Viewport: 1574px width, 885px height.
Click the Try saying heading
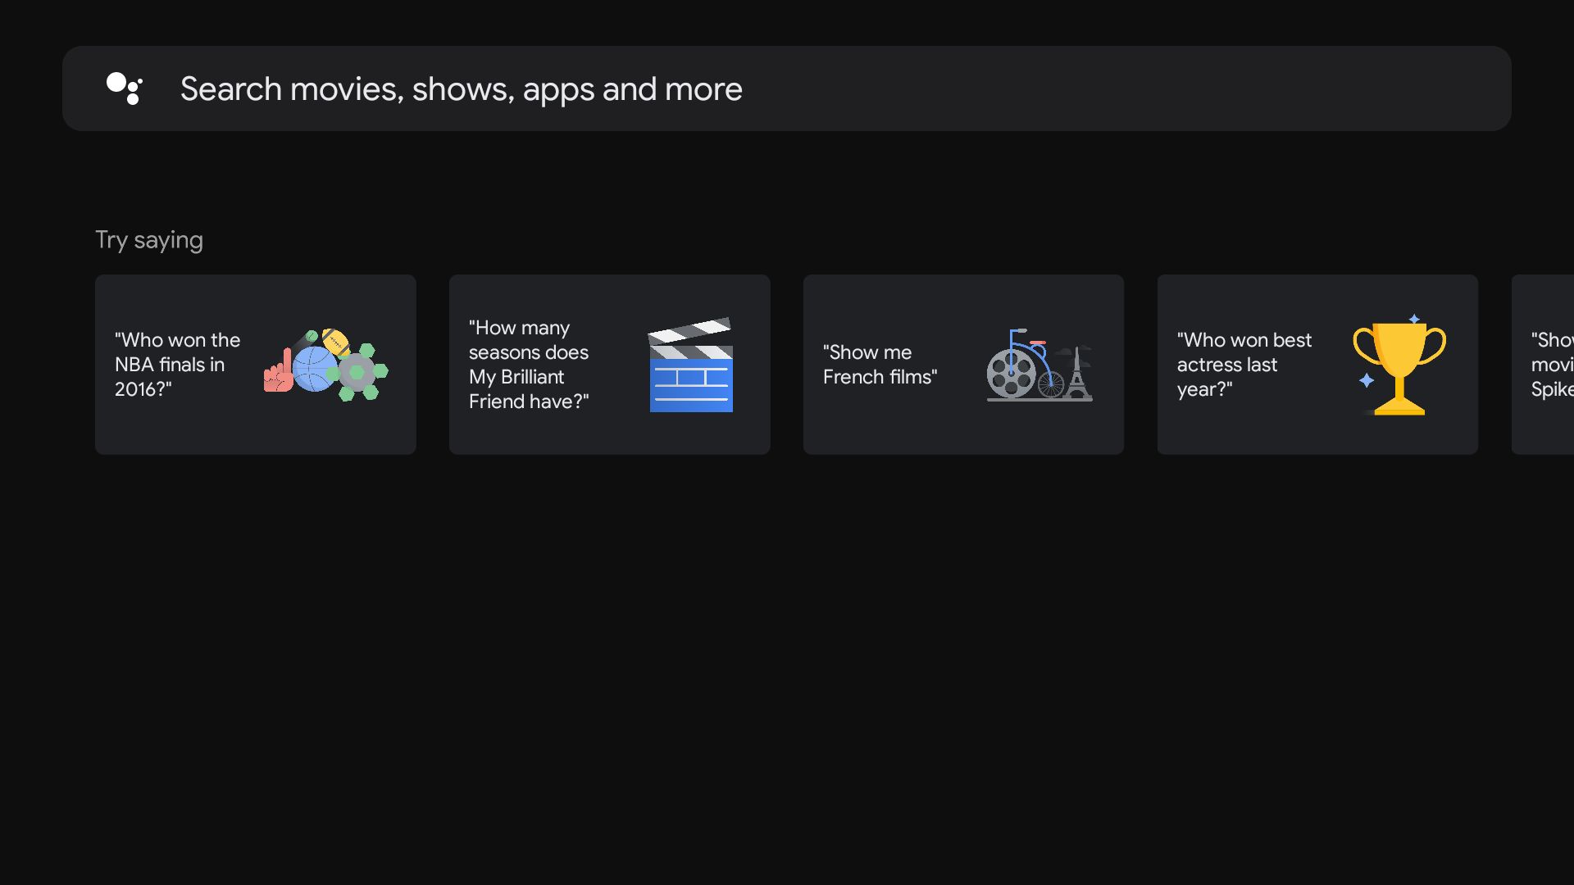click(x=148, y=239)
